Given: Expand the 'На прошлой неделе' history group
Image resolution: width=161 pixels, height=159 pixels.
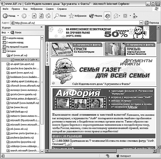Looking at the screenshot, I should tap(15, 47).
